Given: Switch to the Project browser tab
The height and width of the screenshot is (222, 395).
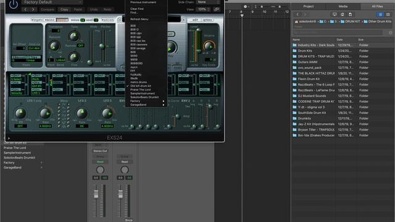Looking at the screenshot, I should (309, 7).
